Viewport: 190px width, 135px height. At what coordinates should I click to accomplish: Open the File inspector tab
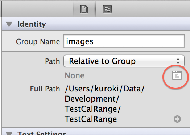(84, 9)
